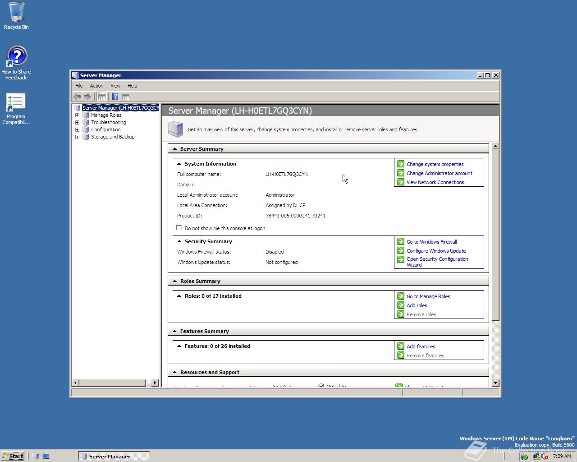Click the green arrow icon beside Add roles
577x462 pixels.
(x=401, y=305)
